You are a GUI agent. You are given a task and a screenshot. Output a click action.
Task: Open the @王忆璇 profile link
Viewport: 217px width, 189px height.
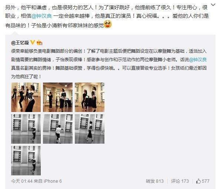20,43
